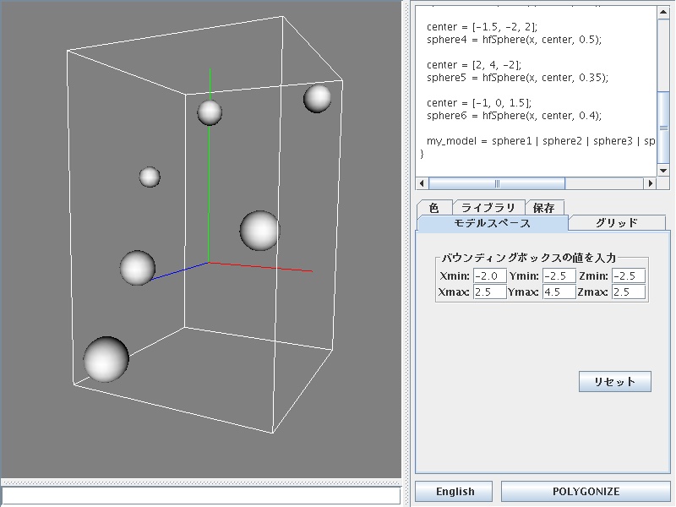
Task: Edit the Zmax value field
Action: (x=629, y=292)
